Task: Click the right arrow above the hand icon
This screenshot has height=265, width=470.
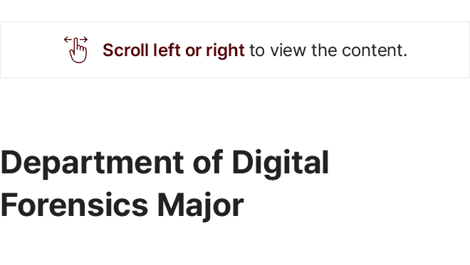Action: coord(83,39)
